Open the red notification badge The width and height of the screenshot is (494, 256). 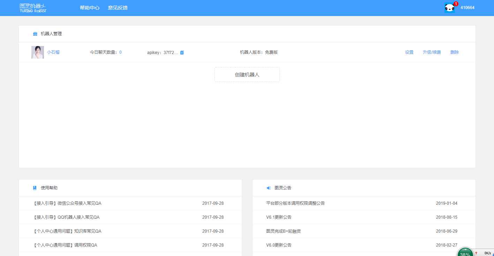click(x=456, y=4)
